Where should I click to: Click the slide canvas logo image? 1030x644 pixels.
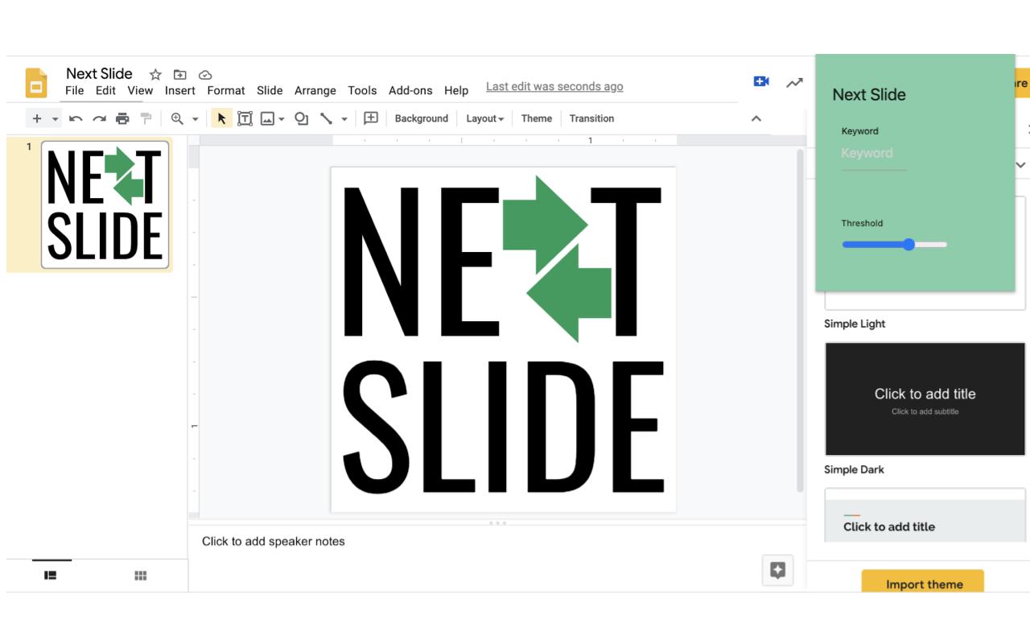[504, 339]
